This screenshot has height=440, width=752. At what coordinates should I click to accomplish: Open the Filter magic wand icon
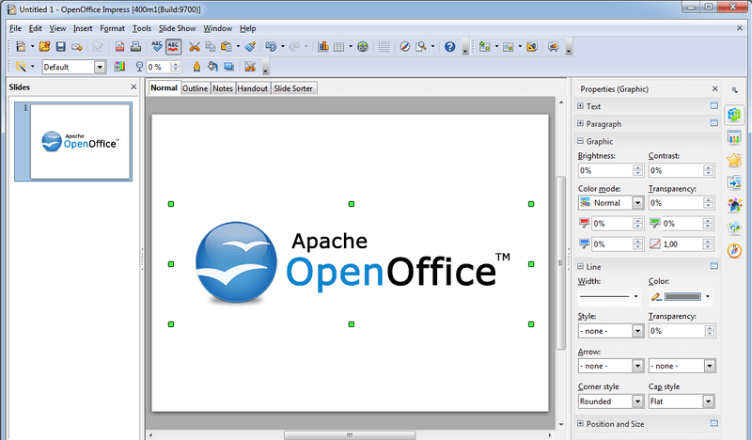point(21,66)
